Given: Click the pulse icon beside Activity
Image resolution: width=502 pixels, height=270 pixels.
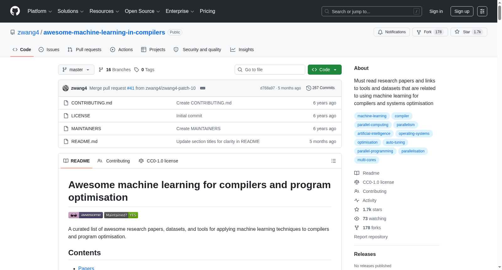Looking at the screenshot, I should pyautogui.click(x=357, y=200).
